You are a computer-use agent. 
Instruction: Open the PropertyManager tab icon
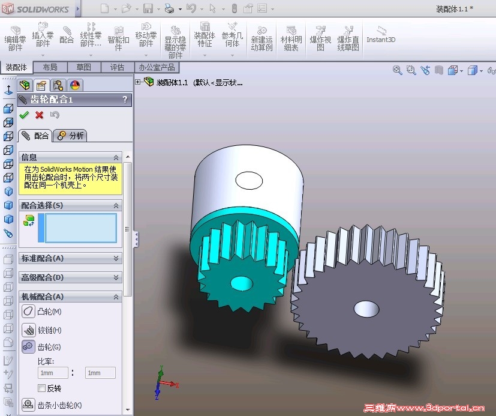coord(41,85)
